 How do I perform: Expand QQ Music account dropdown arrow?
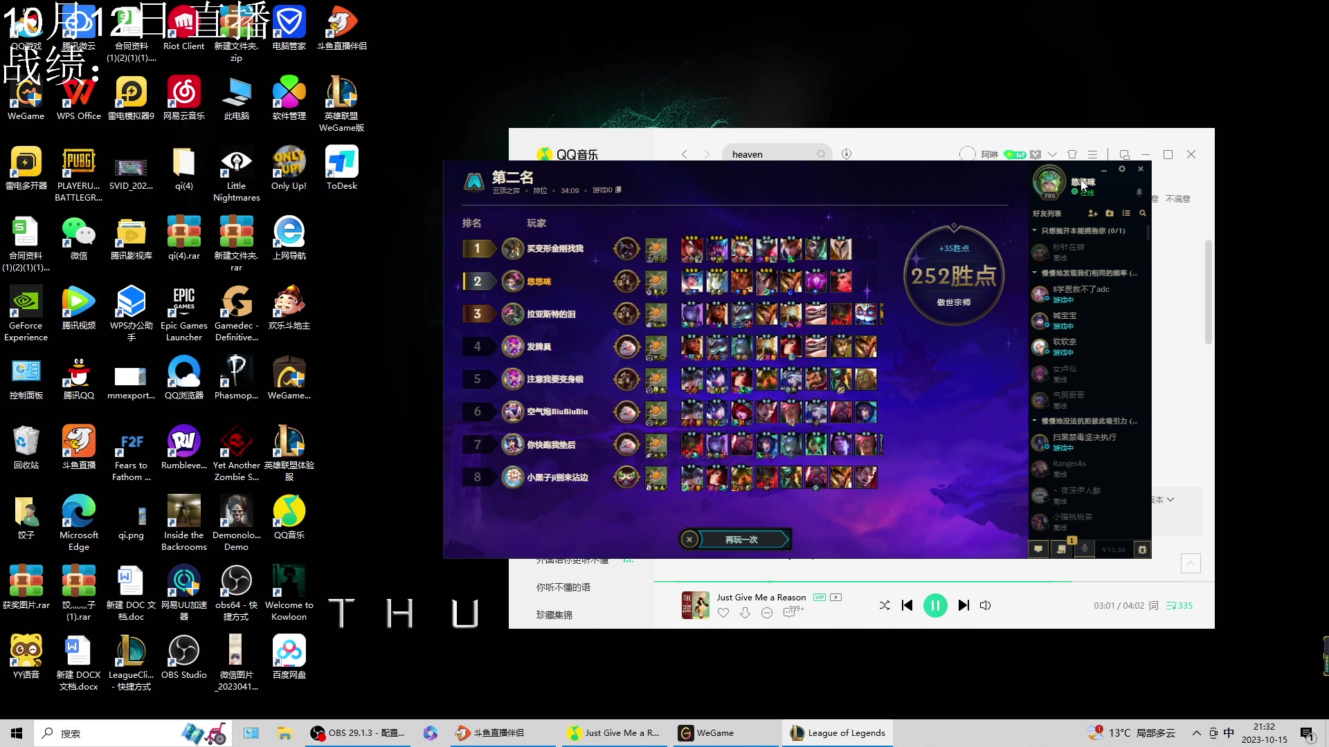[1052, 154]
